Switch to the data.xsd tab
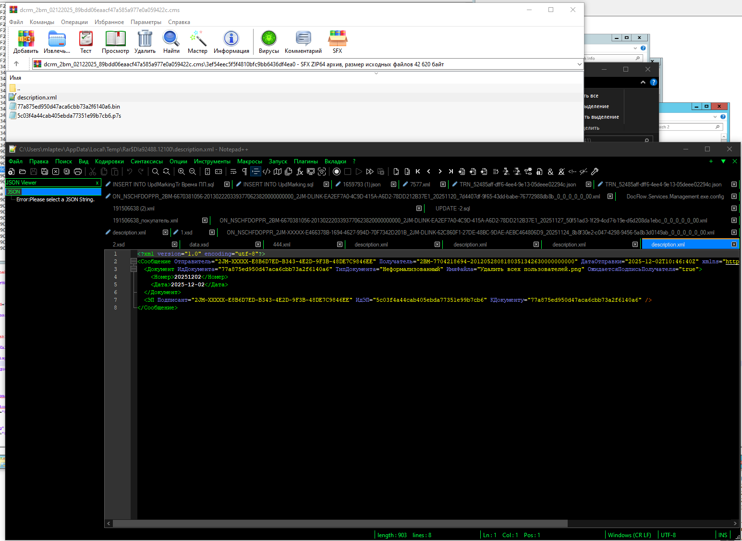Image resolution: width=742 pixels, height=541 pixels. (x=199, y=245)
